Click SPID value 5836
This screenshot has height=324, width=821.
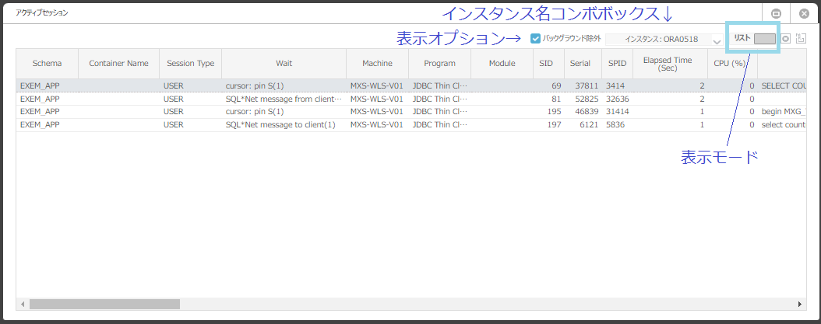615,125
